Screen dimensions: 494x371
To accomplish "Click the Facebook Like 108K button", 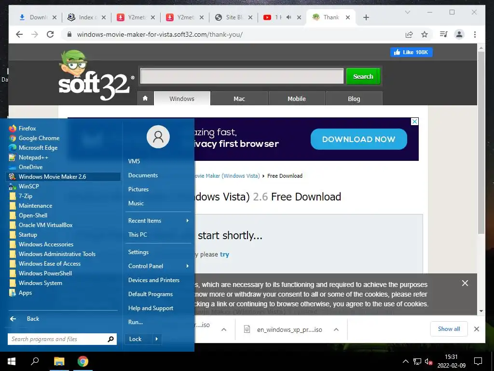I will click(x=411, y=52).
